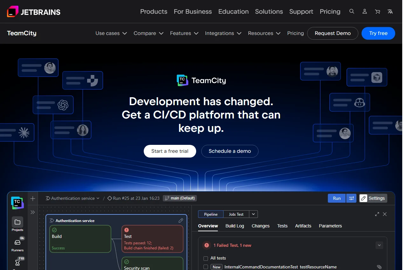
Task: Switch to the Changes tab
Action: coord(260,226)
